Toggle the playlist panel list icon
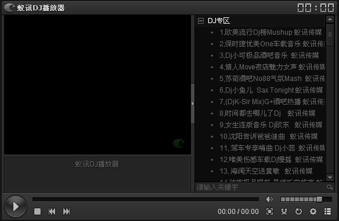This screenshot has width=339, height=221. 328,212
